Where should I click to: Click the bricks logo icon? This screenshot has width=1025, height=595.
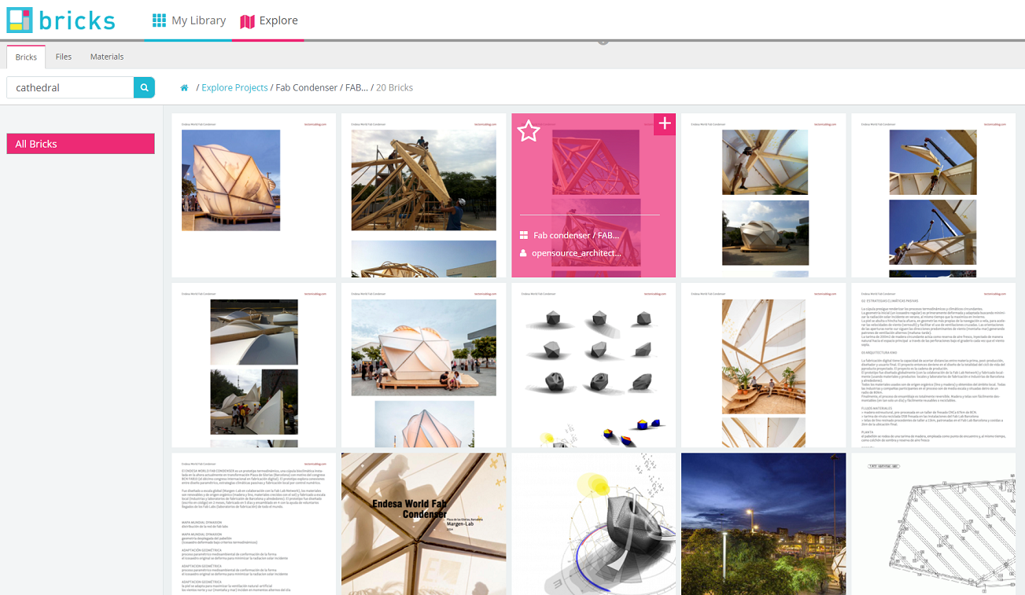click(20, 20)
